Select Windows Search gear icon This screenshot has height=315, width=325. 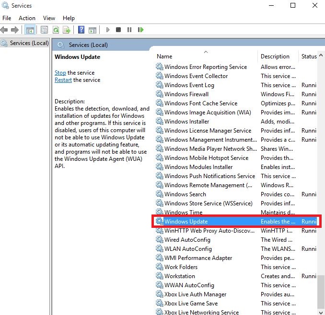click(x=160, y=194)
